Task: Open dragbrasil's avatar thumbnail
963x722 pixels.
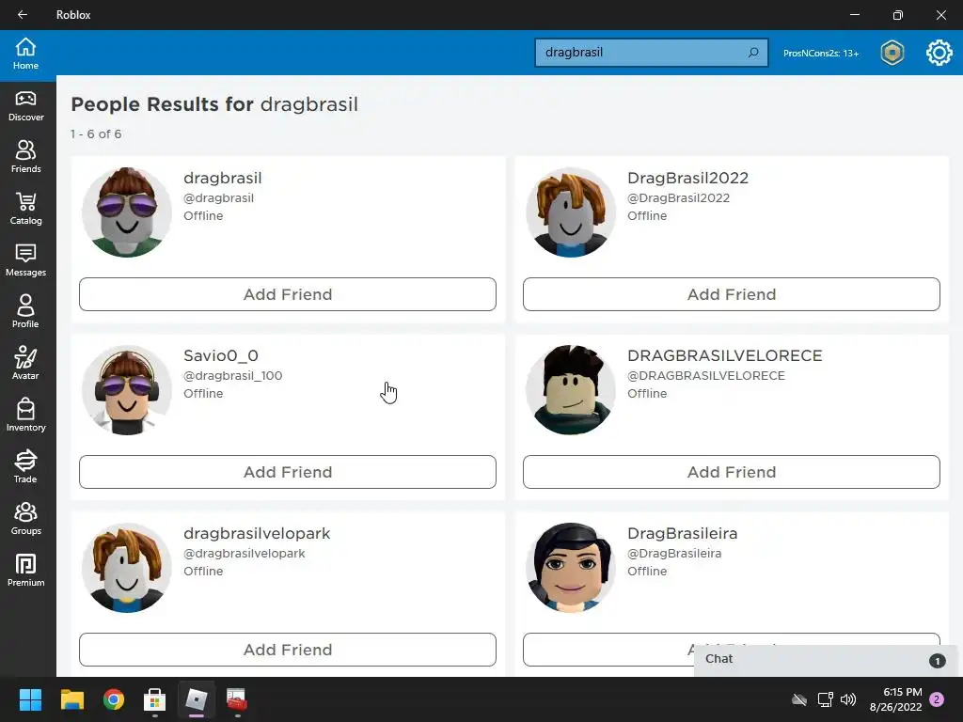Action: click(127, 212)
